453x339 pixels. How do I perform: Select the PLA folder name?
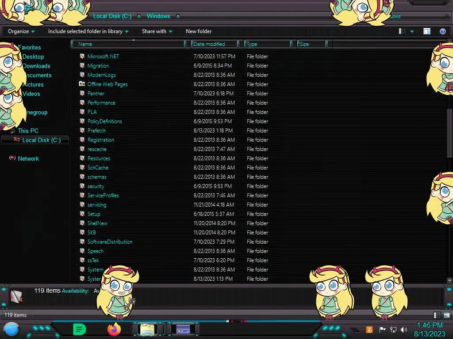92,112
